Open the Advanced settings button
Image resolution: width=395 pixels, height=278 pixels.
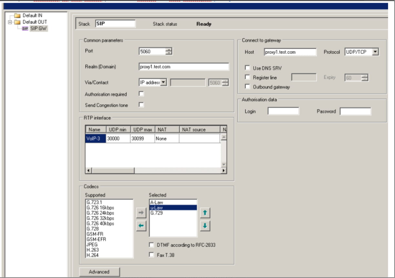[99, 272]
